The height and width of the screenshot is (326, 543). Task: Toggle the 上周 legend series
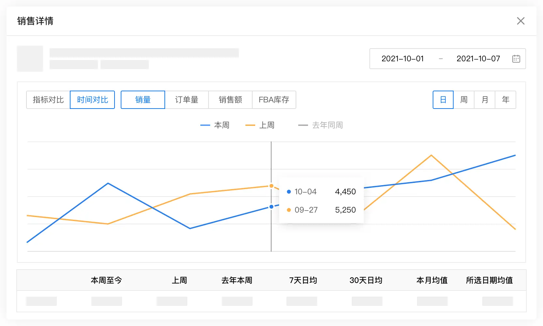pyautogui.click(x=260, y=125)
